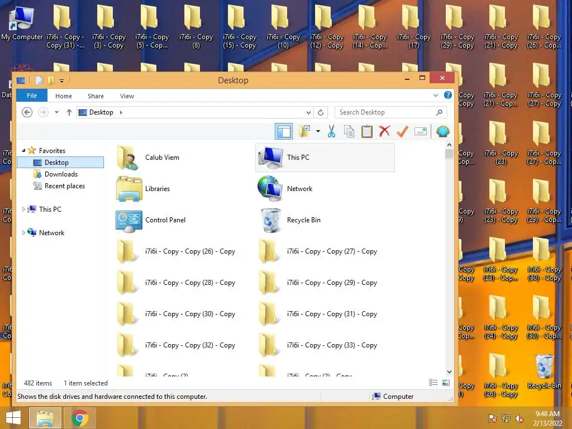Viewport: 572px width, 429px height.
Task: Click the New folder icon in title bar
Action: point(51,80)
